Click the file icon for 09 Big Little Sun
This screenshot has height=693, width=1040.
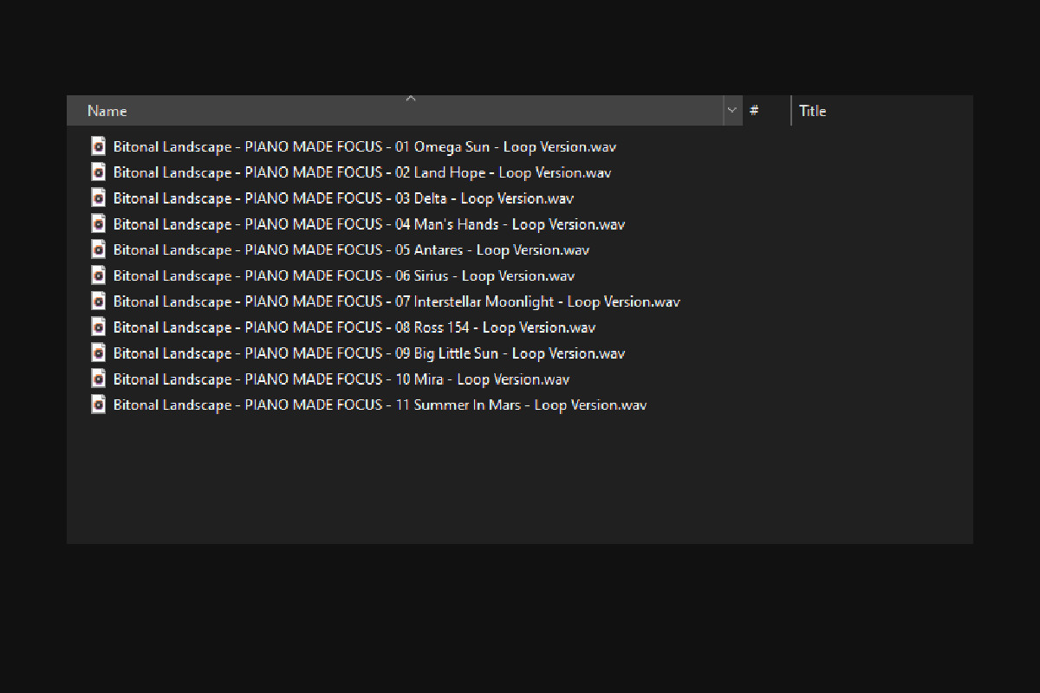(99, 353)
